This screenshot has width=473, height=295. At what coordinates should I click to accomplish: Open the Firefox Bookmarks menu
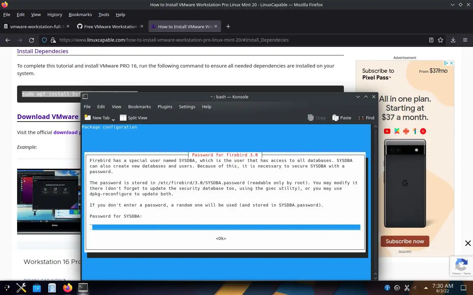[x=80, y=14]
